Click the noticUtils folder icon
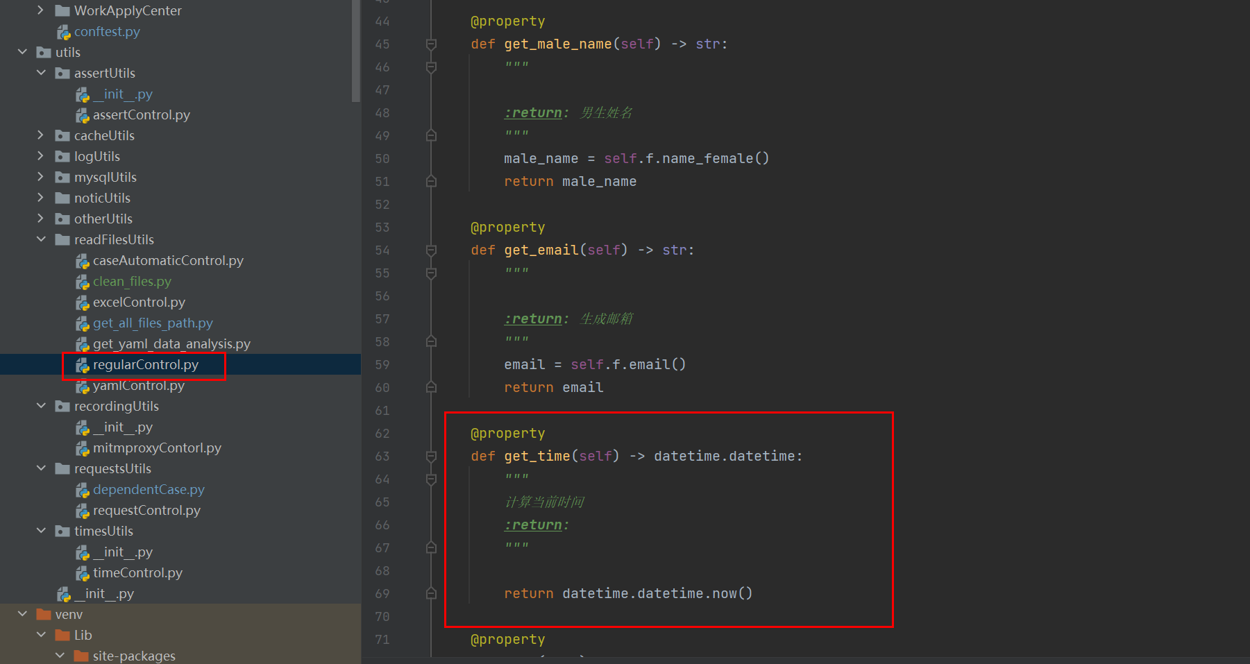1250x664 pixels. click(62, 198)
